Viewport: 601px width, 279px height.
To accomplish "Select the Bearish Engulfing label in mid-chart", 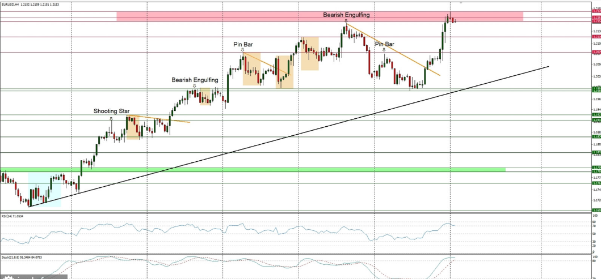I will (195, 80).
